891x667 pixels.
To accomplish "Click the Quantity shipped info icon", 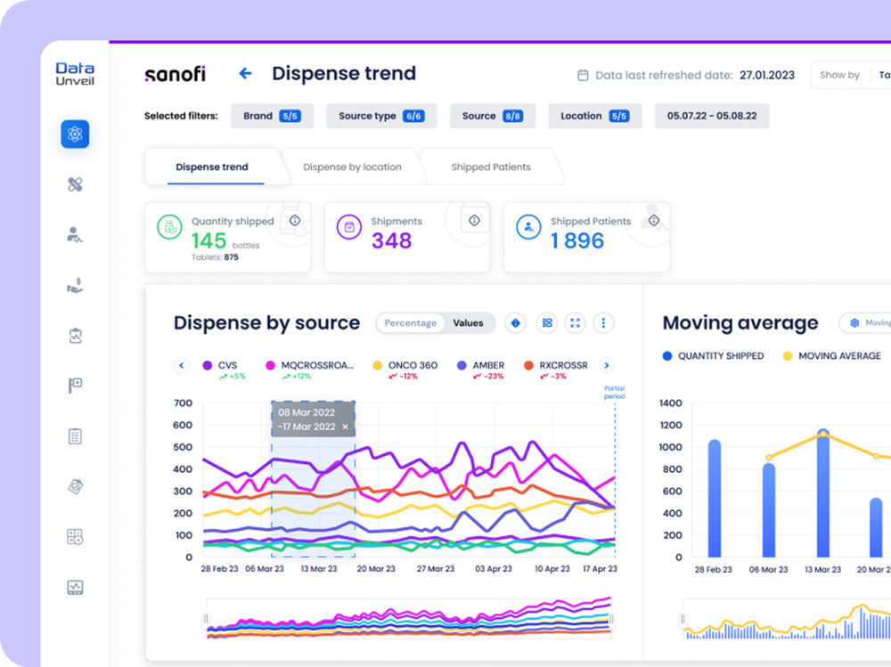I will tap(295, 221).
